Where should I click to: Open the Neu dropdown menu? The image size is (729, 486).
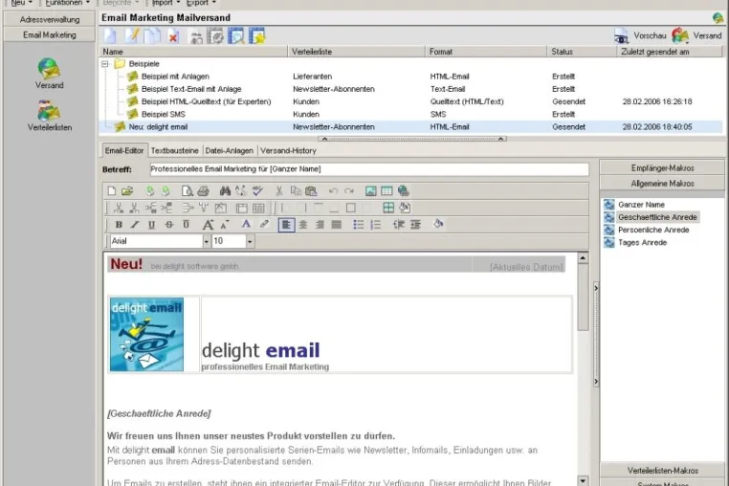coord(20,3)
